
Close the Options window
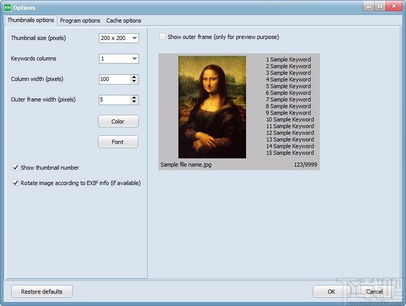tap(394, 6)
